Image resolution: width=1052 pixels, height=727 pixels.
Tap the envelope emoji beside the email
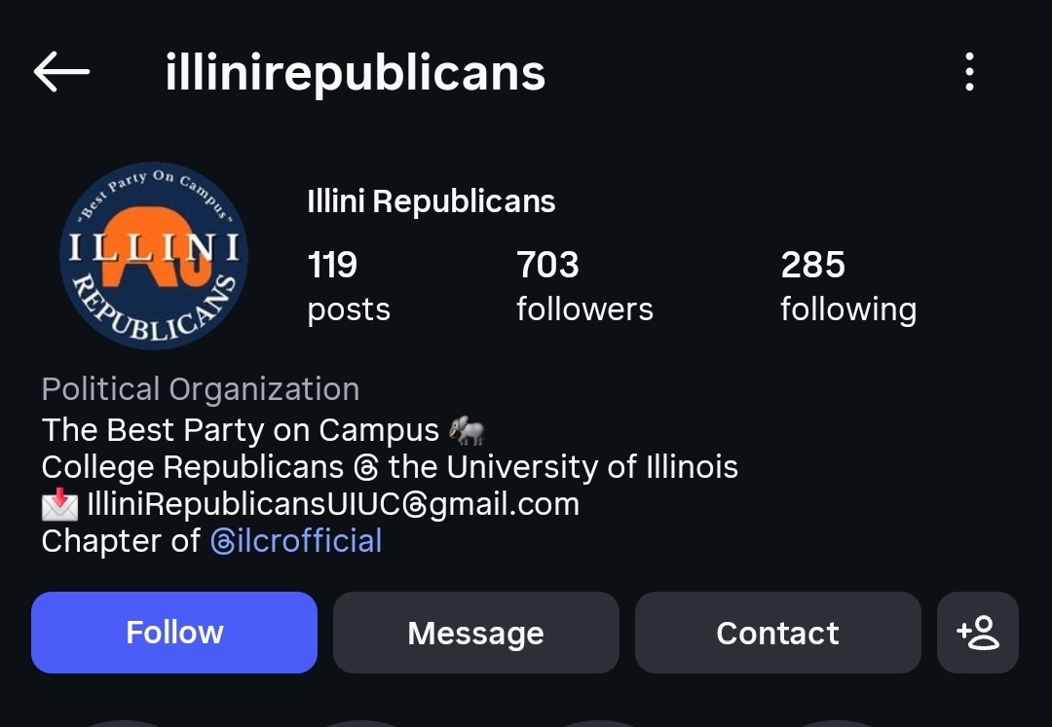pyautogui.click(x=60, y=504)
